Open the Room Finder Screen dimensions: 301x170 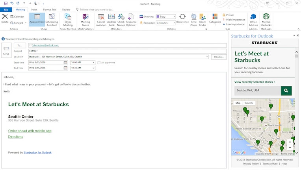(203, 20)
